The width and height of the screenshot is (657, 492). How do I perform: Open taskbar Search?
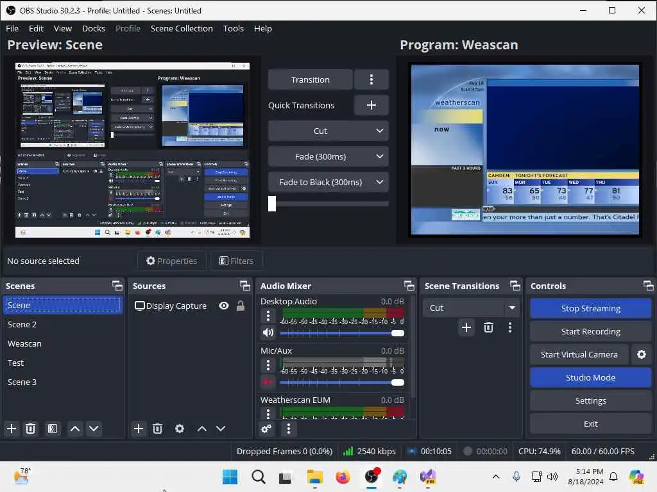(x=258, y=477)
